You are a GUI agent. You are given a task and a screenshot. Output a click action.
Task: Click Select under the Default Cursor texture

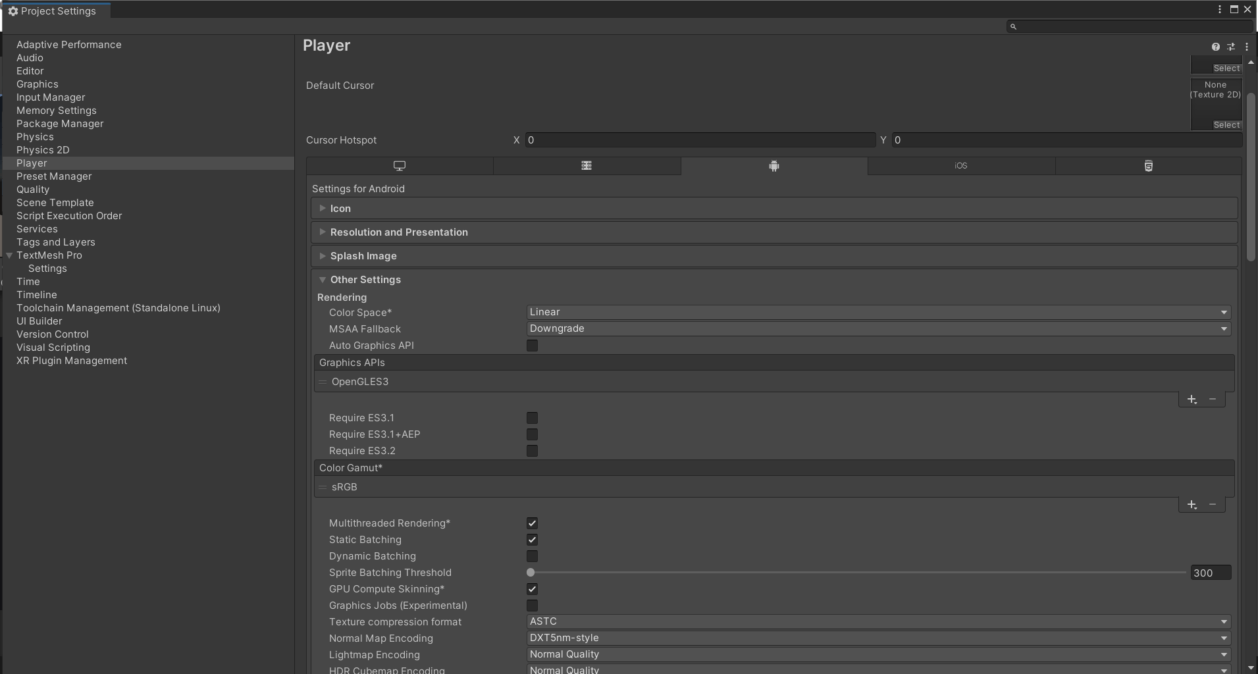pyautogui.click(x=1226, y=125)
